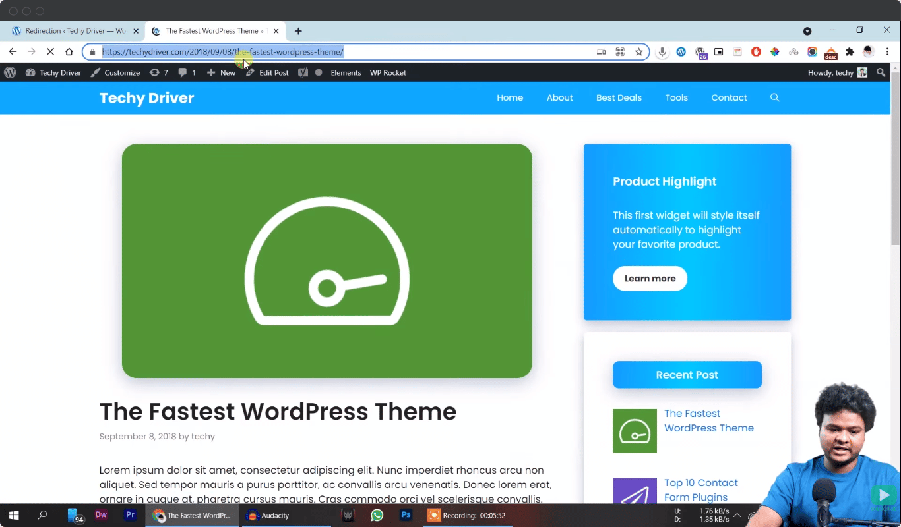The height and width of the screenshot is (527, 901).
Task: Open the Yoast SEO icon in admin bar
Action: pos(303,72)
